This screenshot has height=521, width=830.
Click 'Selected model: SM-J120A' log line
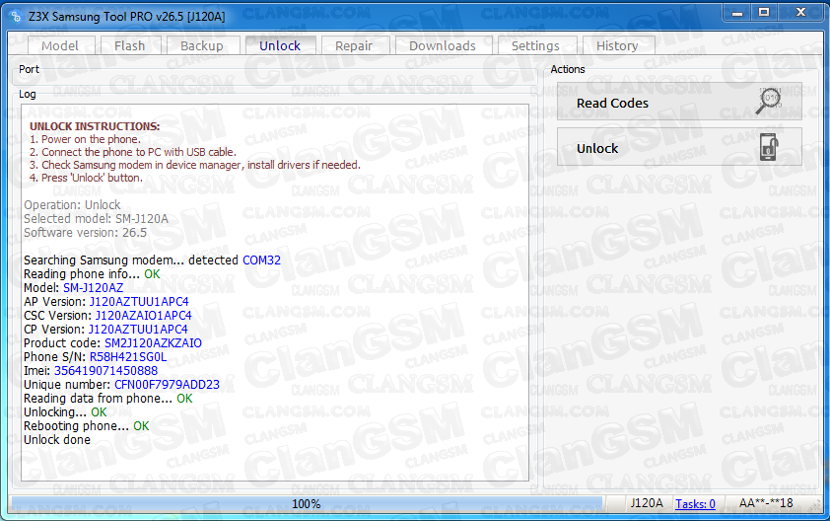(97, 218)
